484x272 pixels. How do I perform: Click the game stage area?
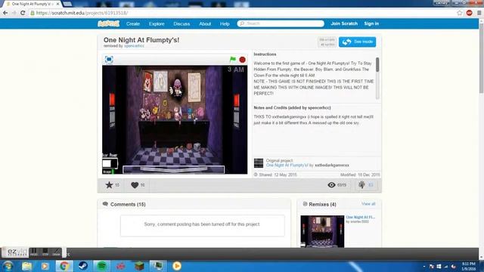175,119
